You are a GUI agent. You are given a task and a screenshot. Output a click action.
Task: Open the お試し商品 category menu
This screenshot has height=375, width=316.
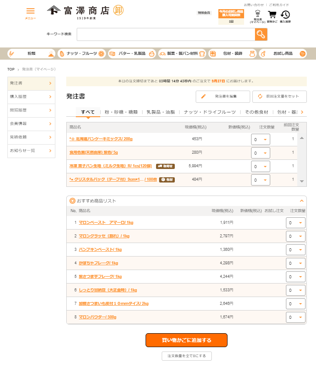coord(283,54)
